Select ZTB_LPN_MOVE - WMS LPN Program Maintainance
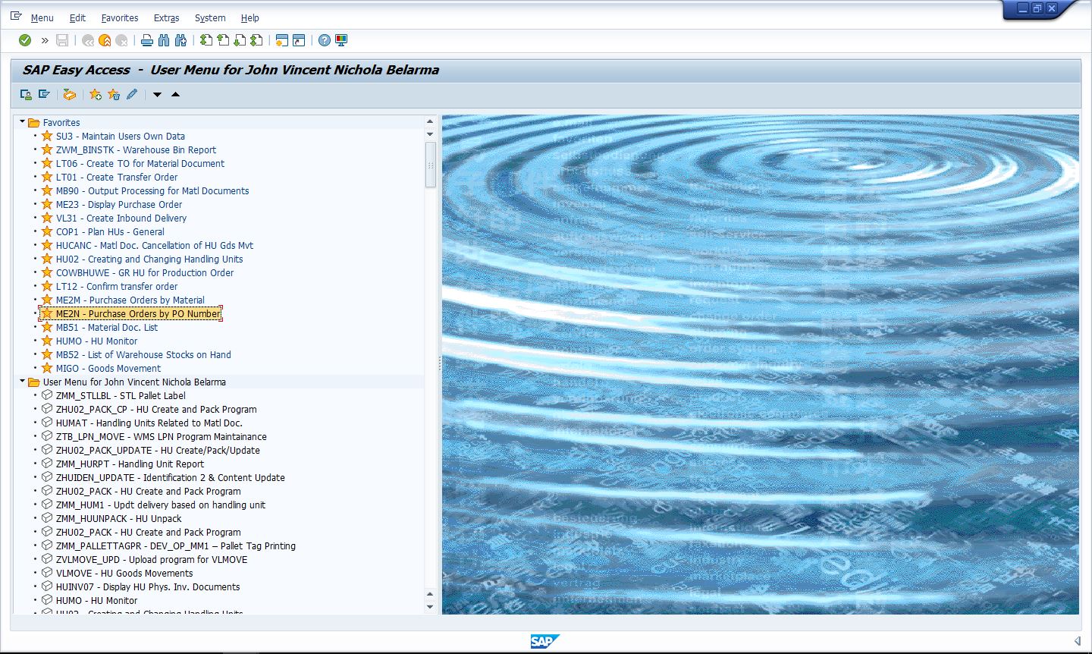 point(161,437)
